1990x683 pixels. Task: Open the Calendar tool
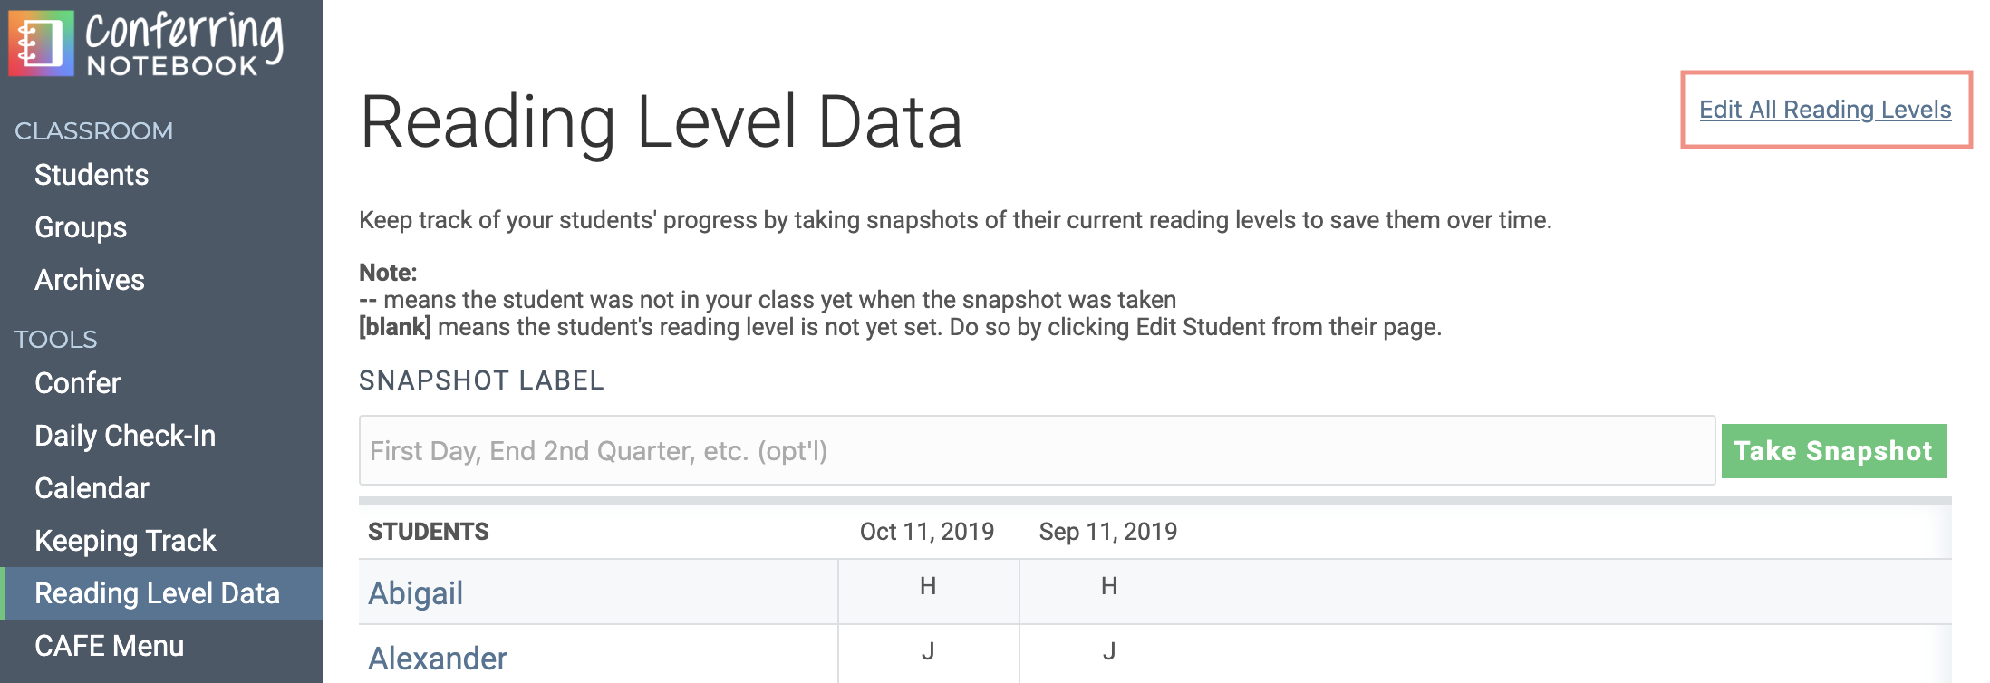[x=92, y=488]
